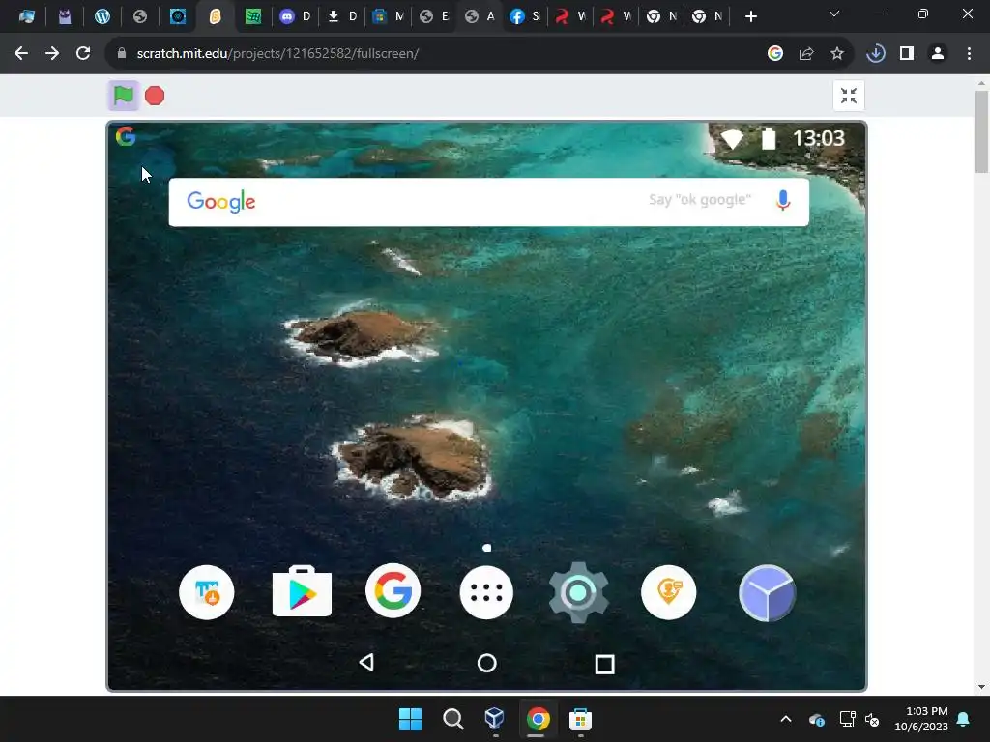The width and height of the screenshot is (990, 742).
Task: Tap the Android home circle button
Action: pyautogui.click(x=487, y=663)
